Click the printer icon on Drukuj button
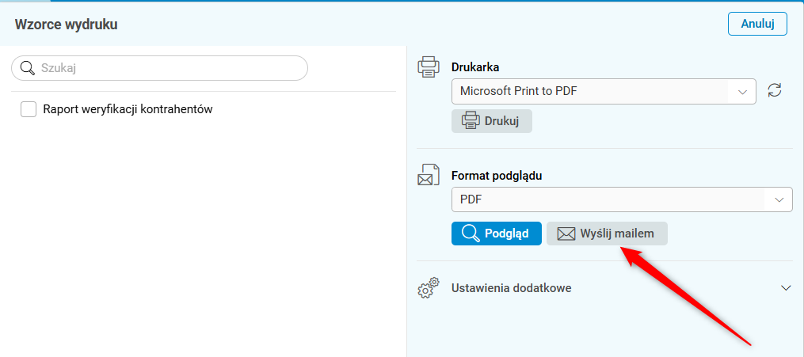This screenshot has width=804, height=357. pyautogui.click(x=471, y=121)
